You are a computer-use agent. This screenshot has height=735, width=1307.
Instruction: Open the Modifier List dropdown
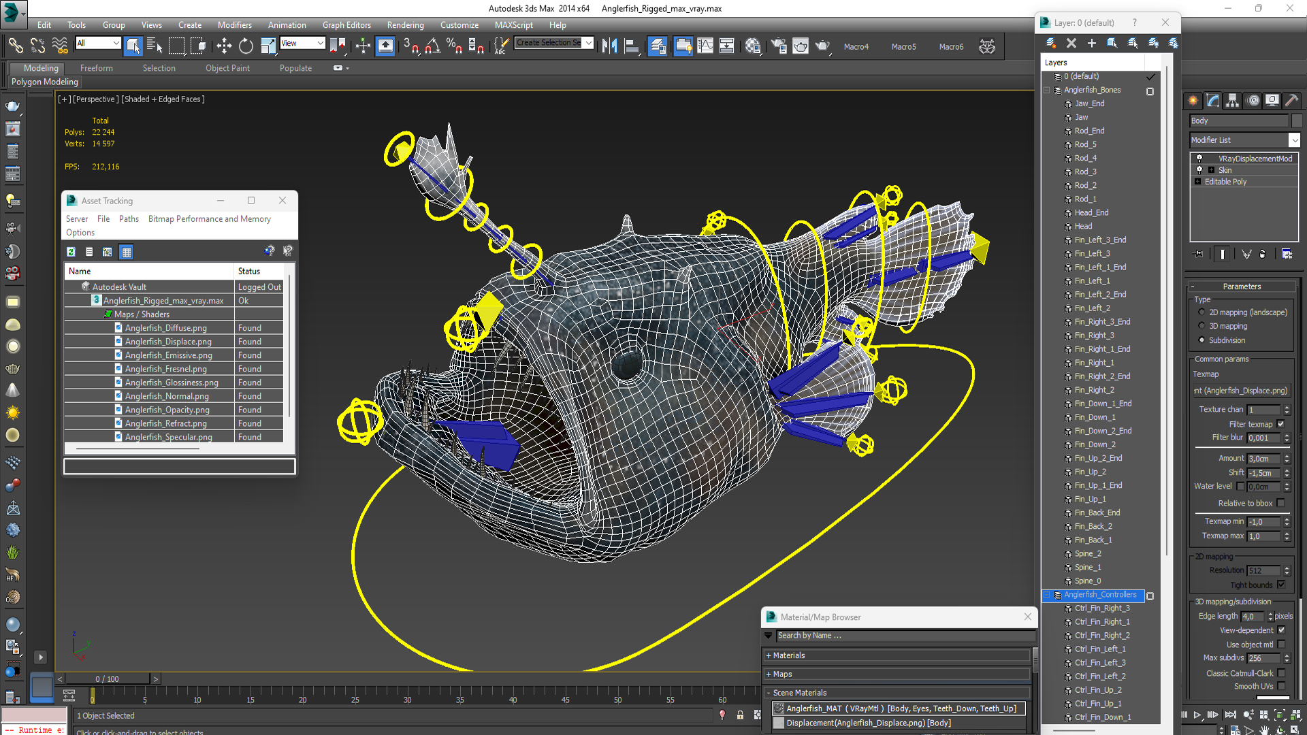click(x=1245, y=140)
